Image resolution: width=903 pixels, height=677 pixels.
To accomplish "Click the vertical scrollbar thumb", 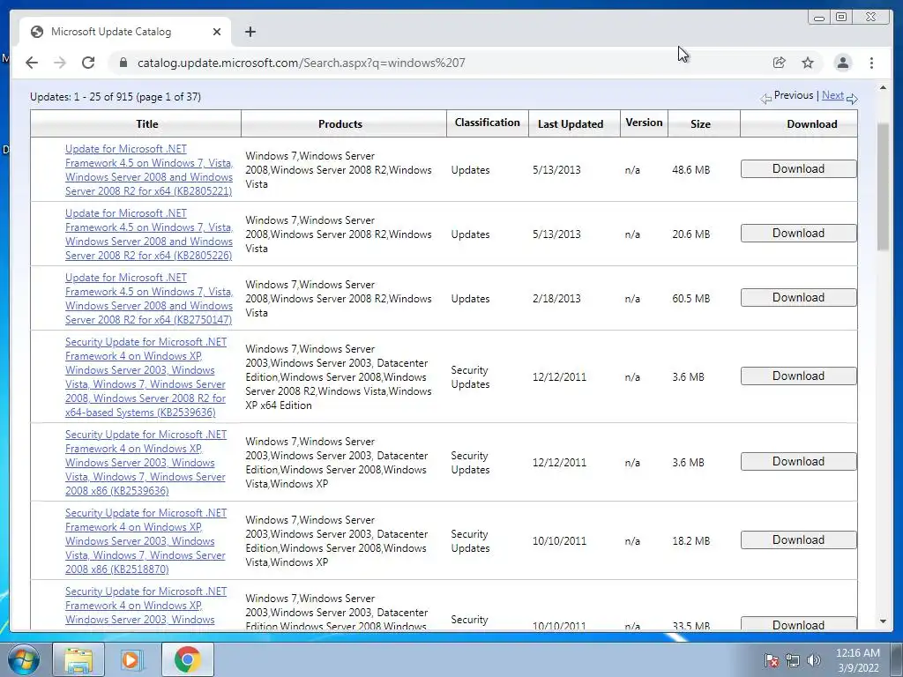I will click(883, 187).
